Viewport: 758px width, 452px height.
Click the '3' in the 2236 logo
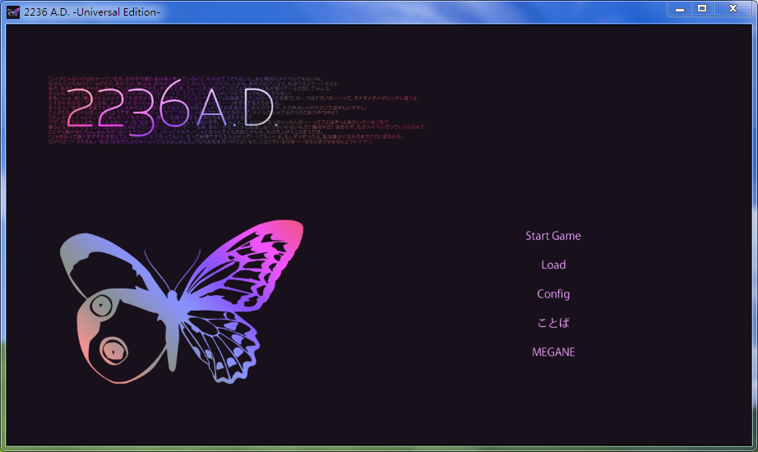(141, 109)
